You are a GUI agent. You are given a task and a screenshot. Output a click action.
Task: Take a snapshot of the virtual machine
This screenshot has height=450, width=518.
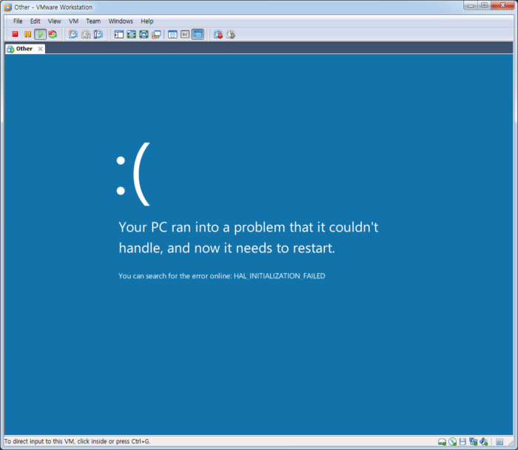click(x=73, y=34)
